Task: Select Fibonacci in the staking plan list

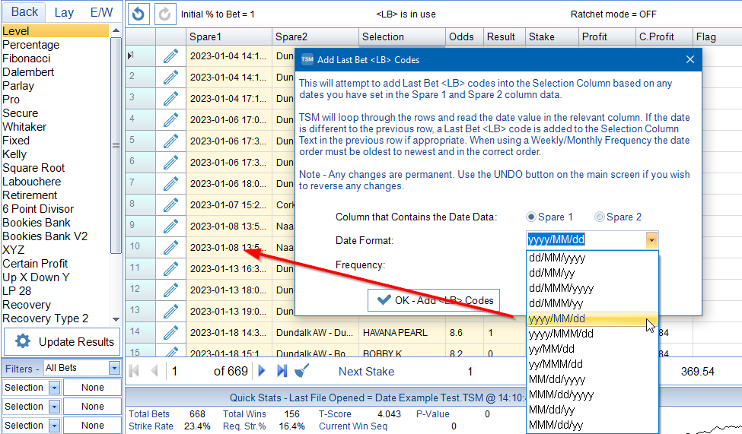Action: point(27,59)
